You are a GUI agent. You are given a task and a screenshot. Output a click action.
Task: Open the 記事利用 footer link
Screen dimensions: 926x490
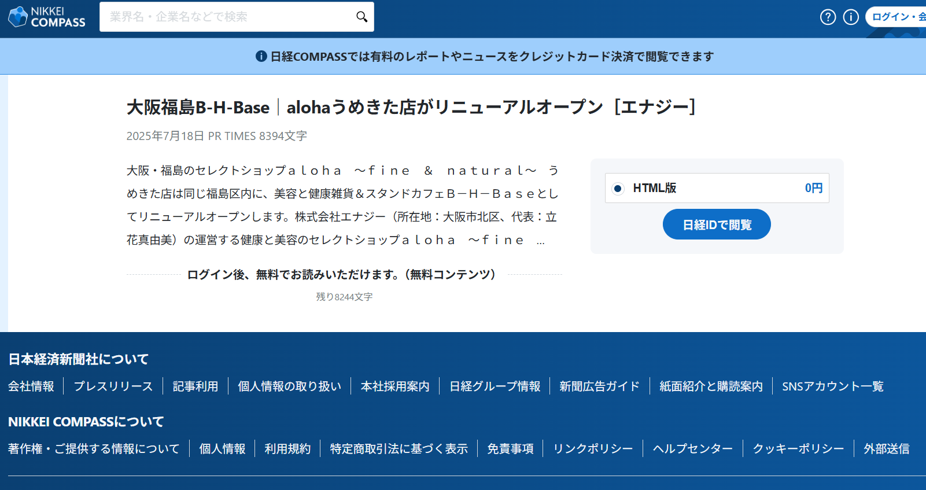(x=195, y=386)
